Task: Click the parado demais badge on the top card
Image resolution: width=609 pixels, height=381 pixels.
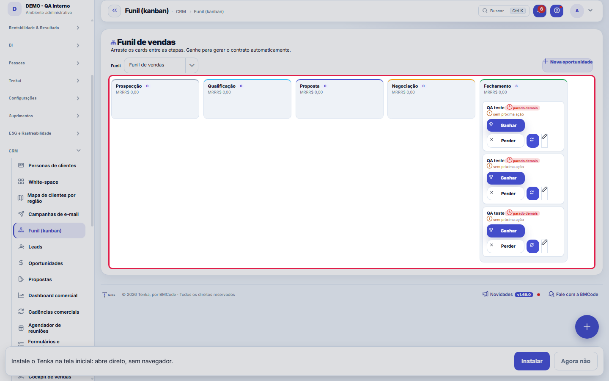Action: 523,108
